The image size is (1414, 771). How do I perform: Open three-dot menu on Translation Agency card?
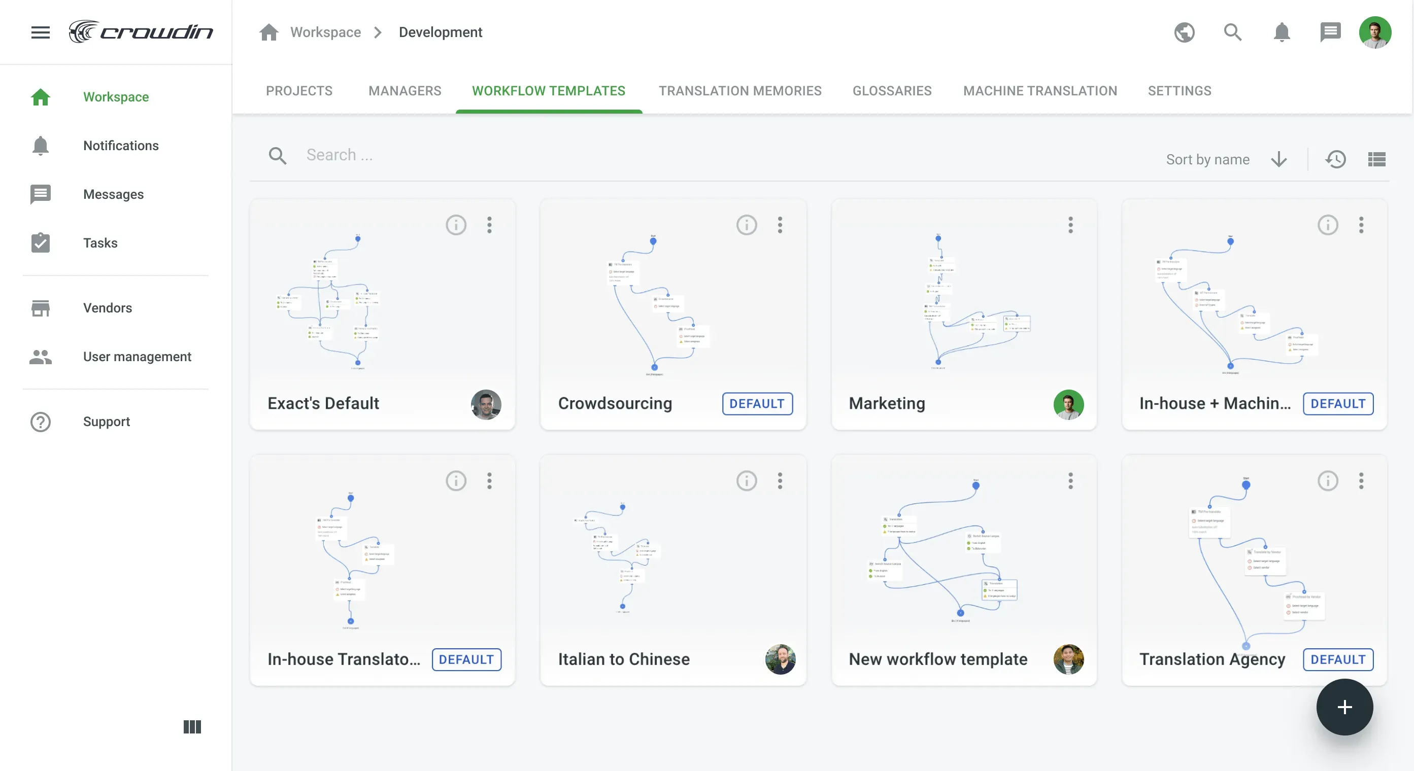point(1361,481)
